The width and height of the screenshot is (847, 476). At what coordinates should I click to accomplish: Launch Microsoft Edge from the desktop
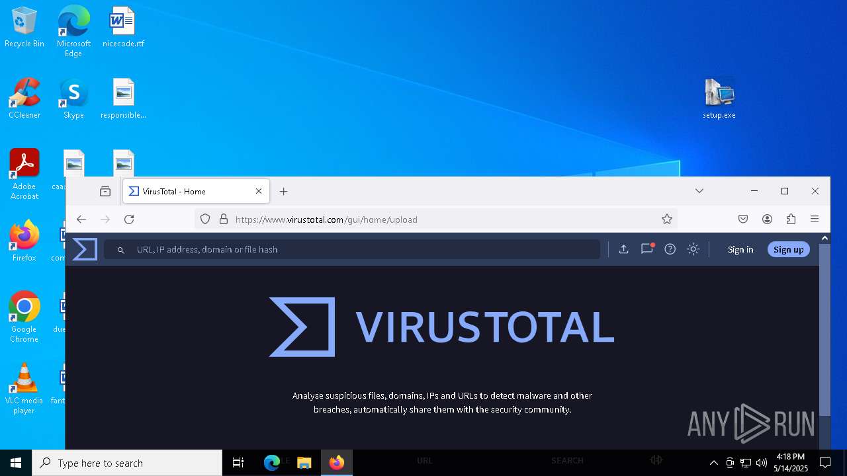click(x=73, y=31)
